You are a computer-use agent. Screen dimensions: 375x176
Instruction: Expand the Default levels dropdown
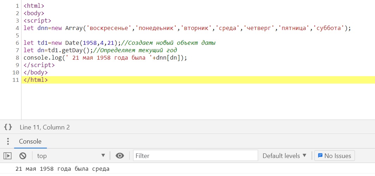(x=284, y=156)
